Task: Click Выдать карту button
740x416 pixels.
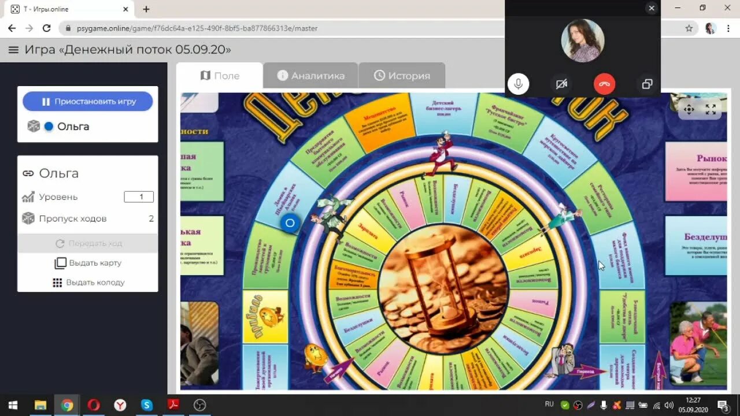Action: coord(88,263)
